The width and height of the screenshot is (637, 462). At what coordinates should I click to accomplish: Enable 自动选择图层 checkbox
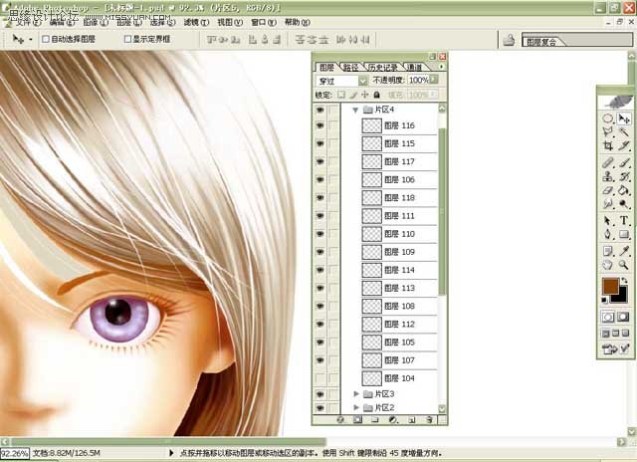tap(46, 39)
